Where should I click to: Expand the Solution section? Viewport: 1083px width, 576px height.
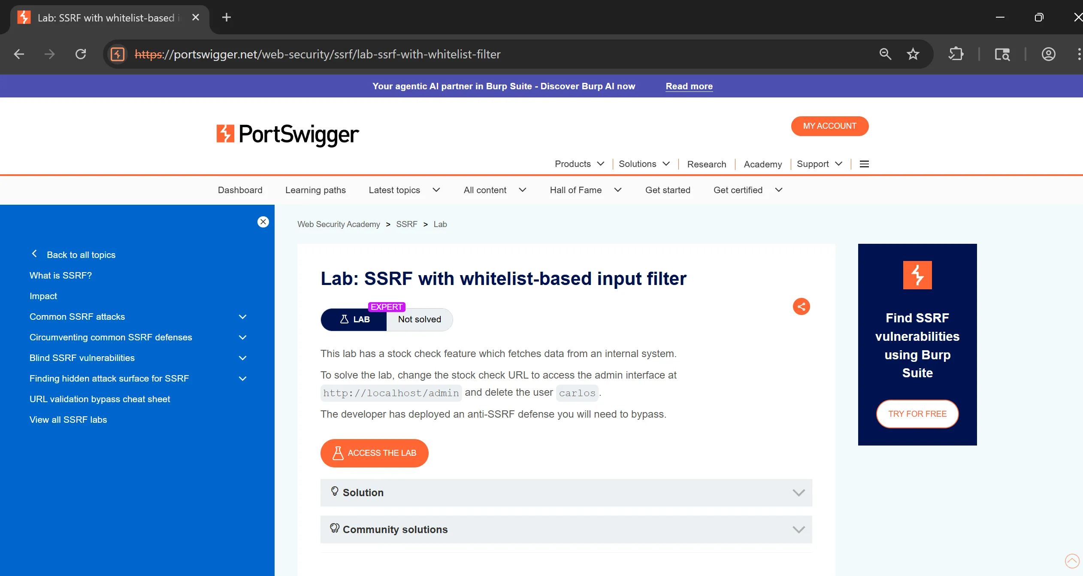click(x=566, y=492)
